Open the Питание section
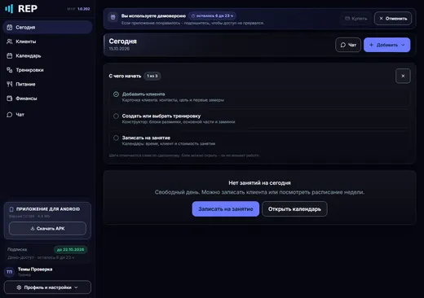 [x=47, y=84]
